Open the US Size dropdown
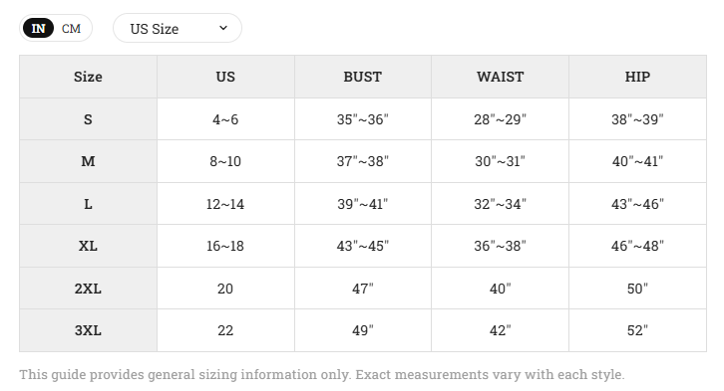 [x=178, y=28]
